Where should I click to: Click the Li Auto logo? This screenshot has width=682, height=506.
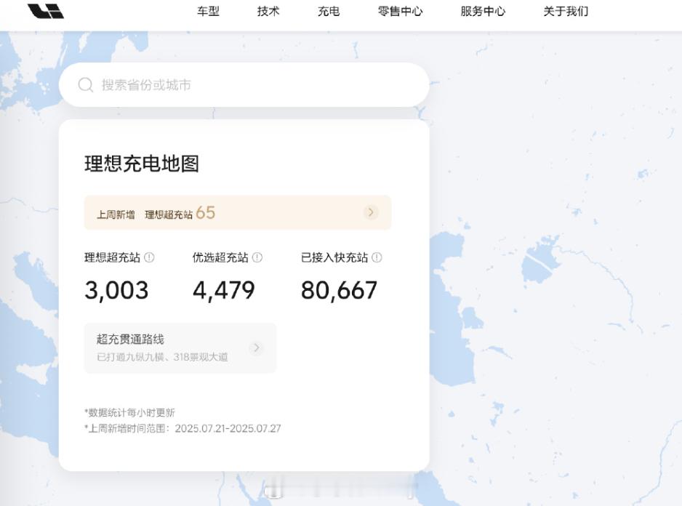(46, 11)
